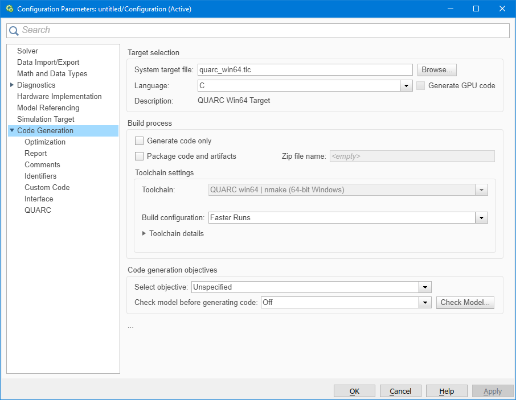Select the Hardware Implementation page
The width and height of the screenshot is (516, 400).
pyautogui.click(x=59, y=96)
